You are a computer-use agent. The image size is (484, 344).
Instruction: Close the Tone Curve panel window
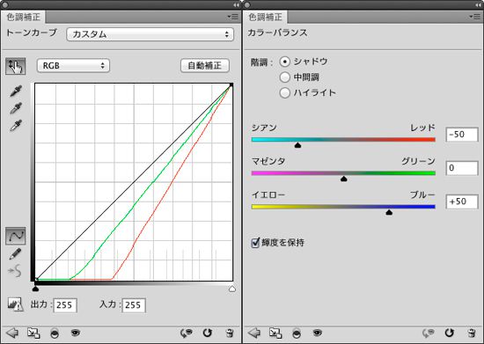pos(5,4)
